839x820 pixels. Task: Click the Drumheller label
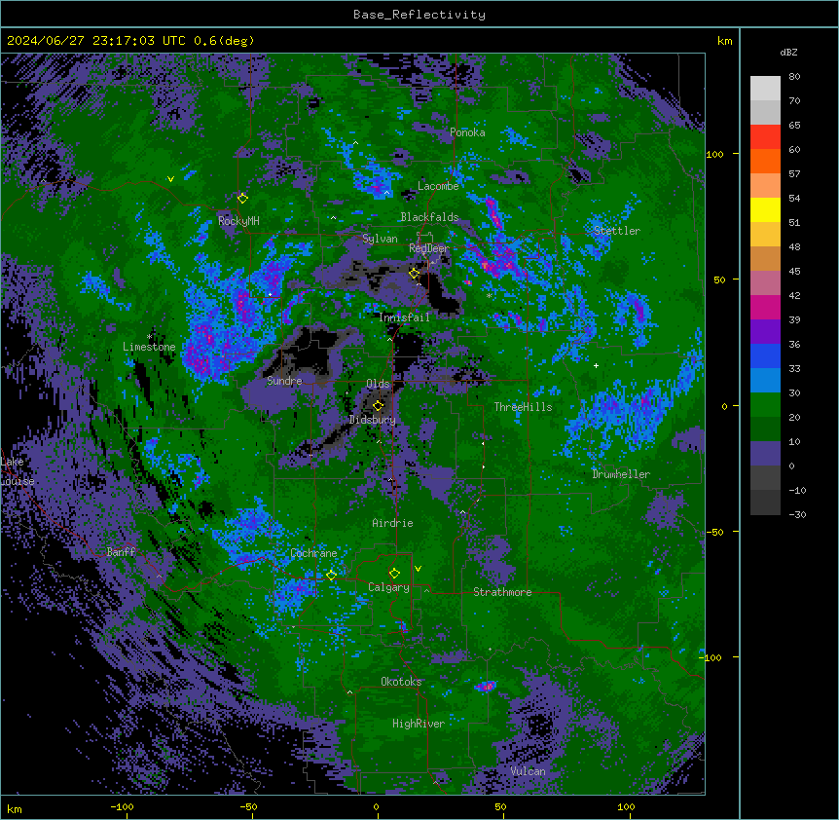tap(621, 474)
